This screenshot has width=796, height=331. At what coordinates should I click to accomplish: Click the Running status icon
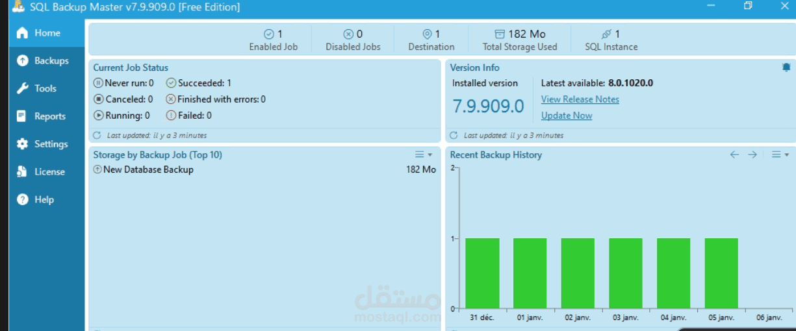pyautogui.click(x=98, y=116)
